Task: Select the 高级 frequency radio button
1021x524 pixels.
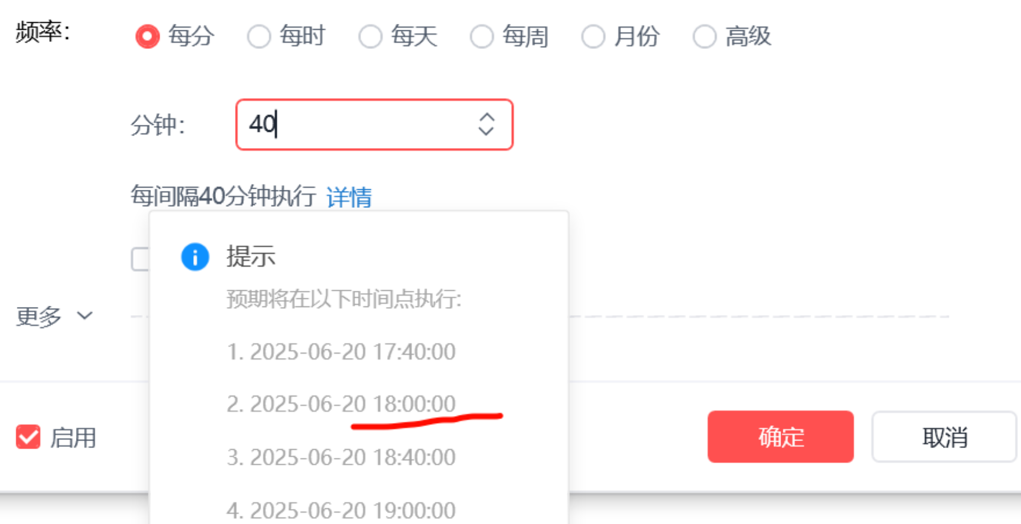Action: coord(705,36)
